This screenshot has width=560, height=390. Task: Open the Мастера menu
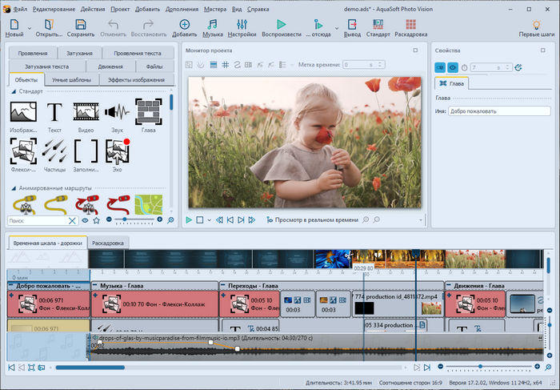pos(215,9)
